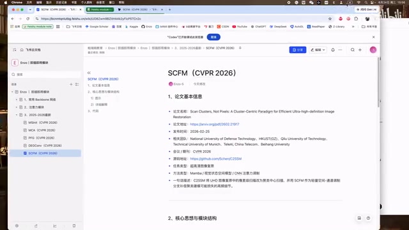Open the DEGConv (CVPR 2026) page
This screenshot has width=409, height=230.
(x=45, y=146)
